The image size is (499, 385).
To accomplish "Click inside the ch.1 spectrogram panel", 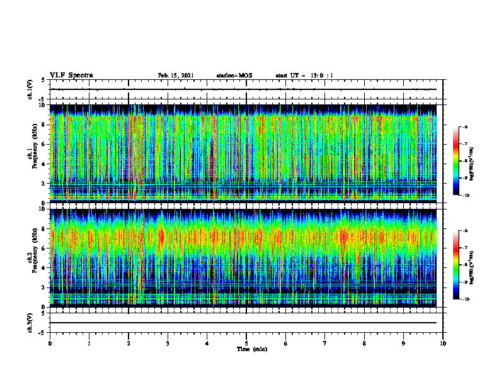I will tap(243, 153).
